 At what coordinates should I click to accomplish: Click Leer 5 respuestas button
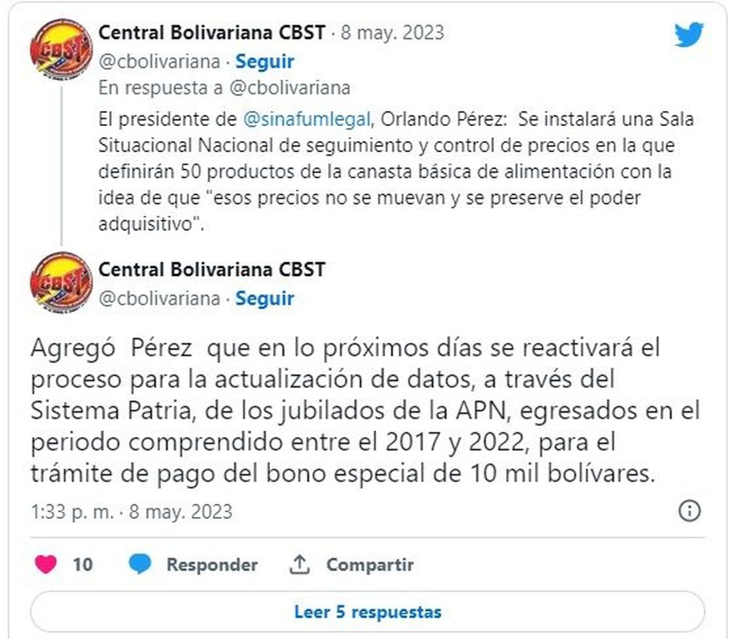point(367,612)
